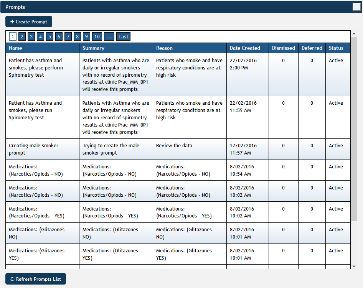
Task: Click the Name cell of the 10:54 AM Narcotics/Opiods row
Action: 42,170
